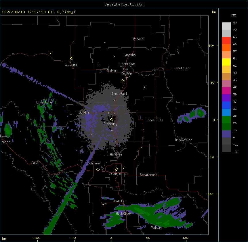
Task: Click the white asterisk marker east of Innisfail
Action: pos(144,87)
